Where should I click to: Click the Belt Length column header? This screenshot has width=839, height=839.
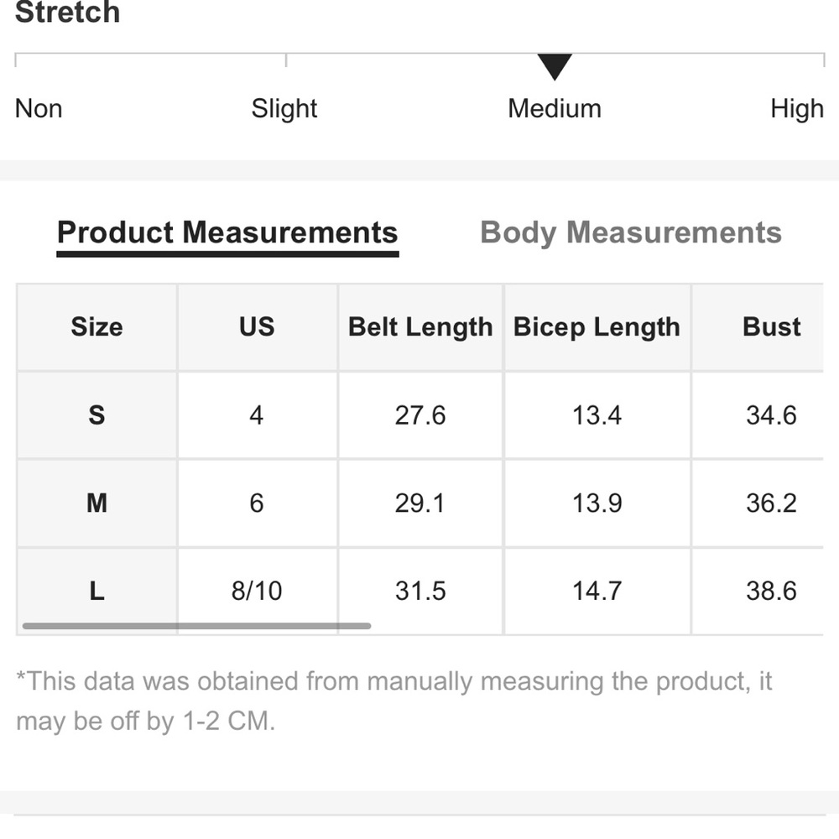pos(420,326)
